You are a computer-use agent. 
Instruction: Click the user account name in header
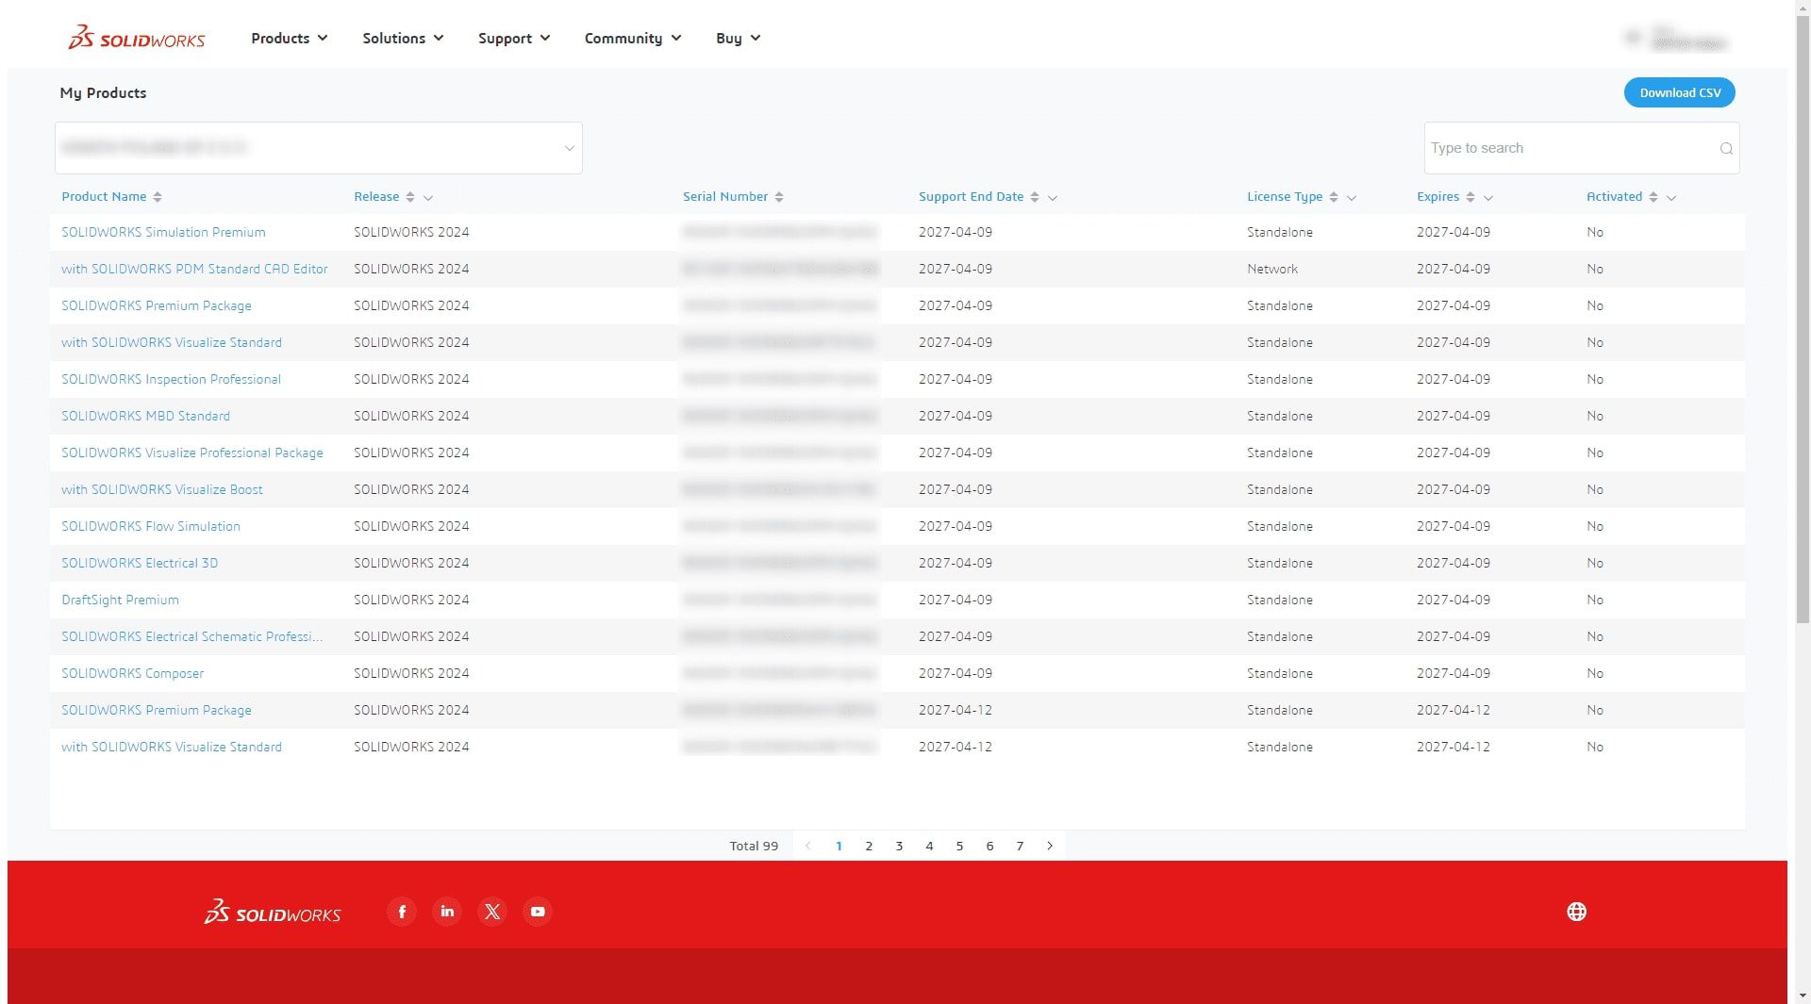click(1687, 39)
